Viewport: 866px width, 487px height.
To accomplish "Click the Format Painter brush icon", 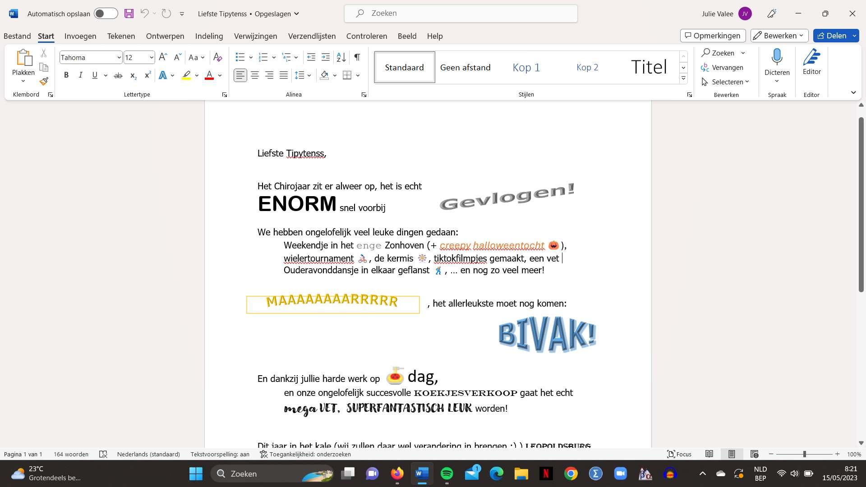I will [x=44, y=82].
